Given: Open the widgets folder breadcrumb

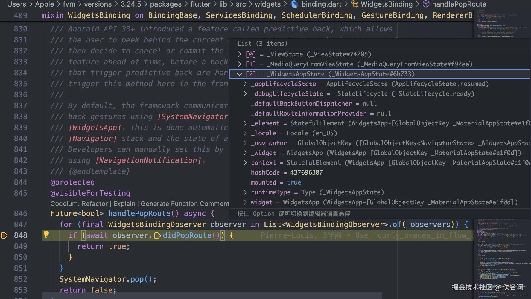Looking at the screenshot, I should pyautogui.click(x=267, y=4).
